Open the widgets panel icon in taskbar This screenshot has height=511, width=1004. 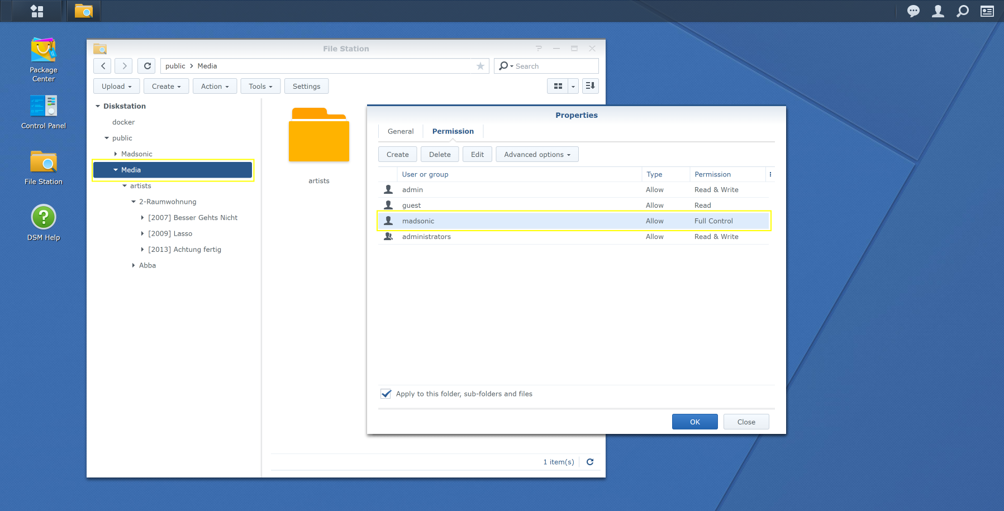pyautogui.click(x=987, y=11)
